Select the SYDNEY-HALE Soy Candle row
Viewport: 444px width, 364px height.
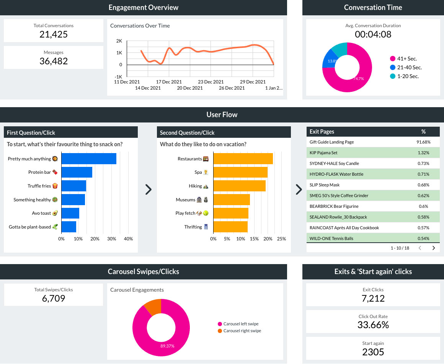tap(373, 163)
